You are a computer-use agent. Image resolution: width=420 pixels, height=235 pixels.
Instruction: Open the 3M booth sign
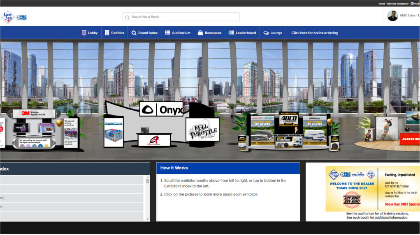tap(34, 113)
